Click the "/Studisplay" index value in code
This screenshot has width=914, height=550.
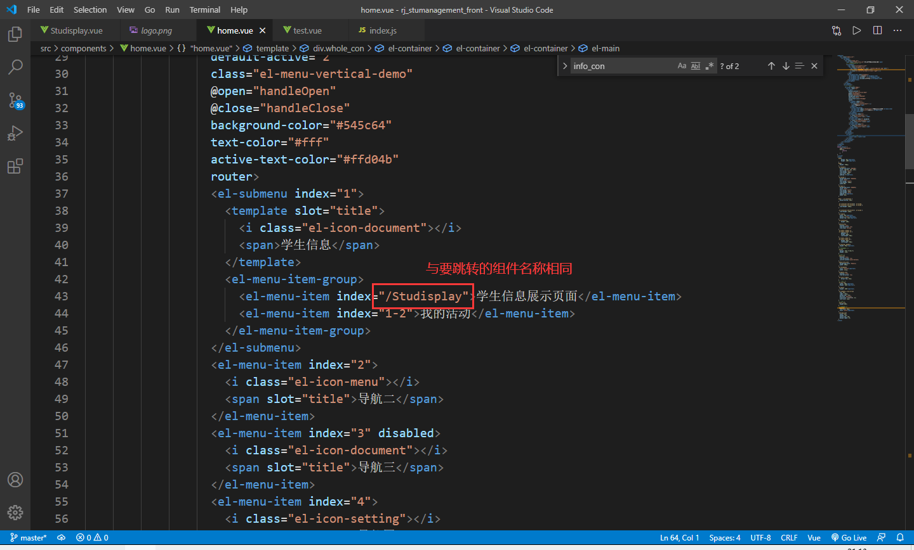pos(423,296)
